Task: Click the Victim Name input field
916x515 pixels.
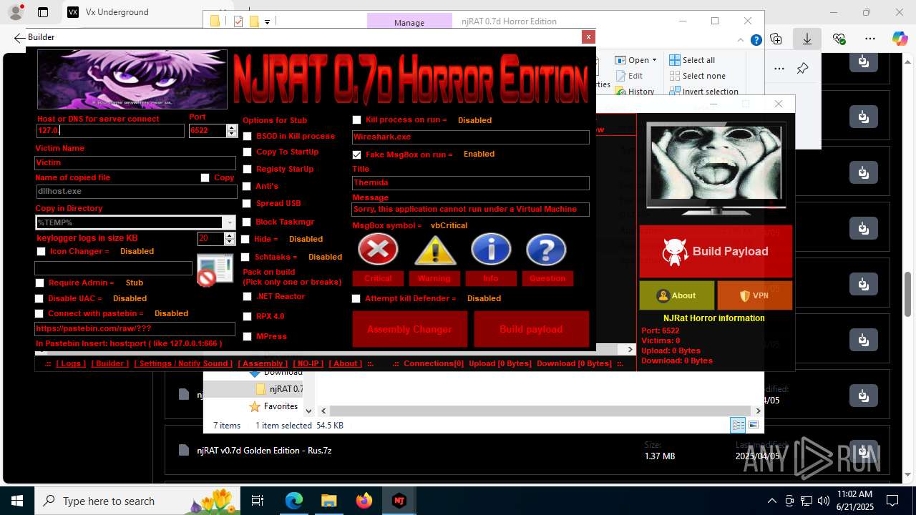Action: (135, 163)
